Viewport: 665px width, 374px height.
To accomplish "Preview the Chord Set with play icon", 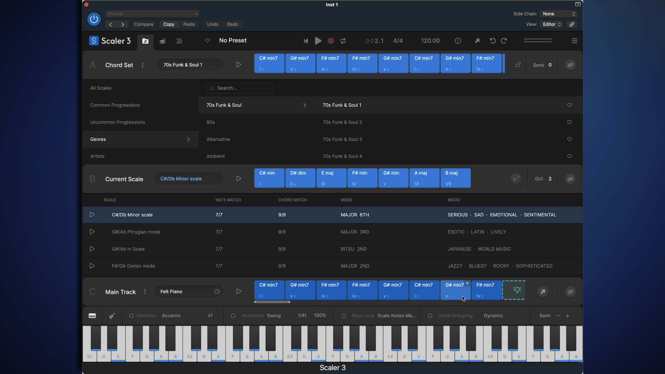I will coord(239,65).
